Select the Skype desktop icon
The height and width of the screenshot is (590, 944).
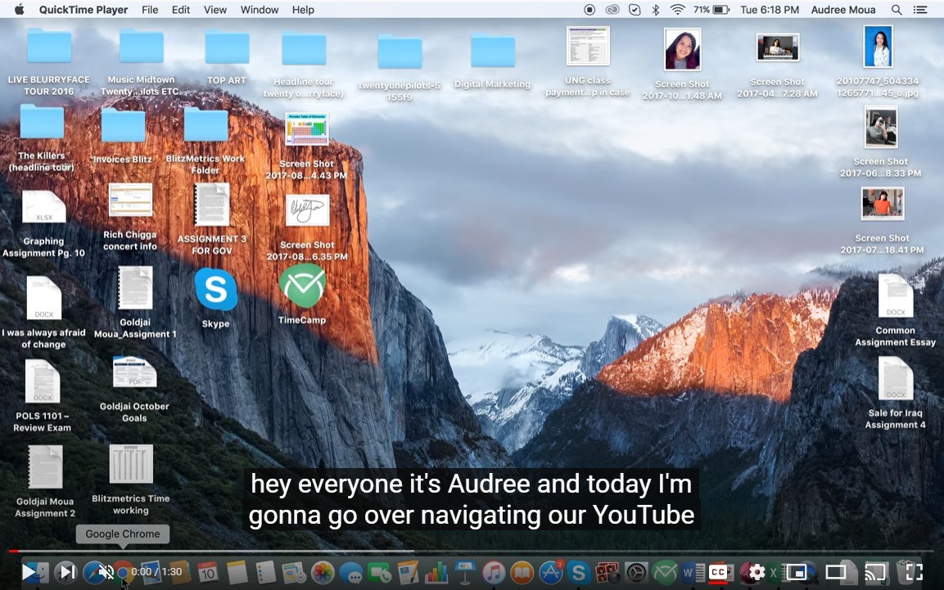(215, 290)
